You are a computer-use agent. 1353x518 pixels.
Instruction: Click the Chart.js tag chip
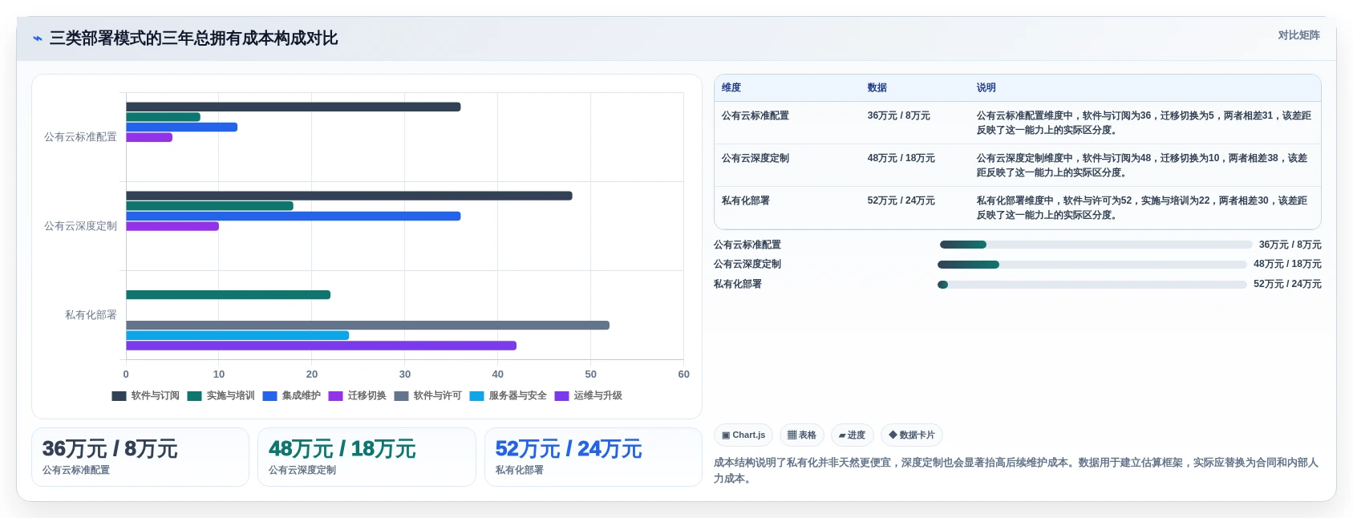743,435
